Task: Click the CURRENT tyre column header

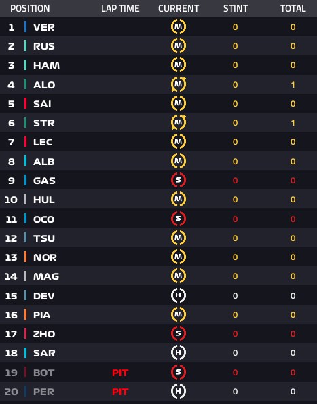Action: 179,9
